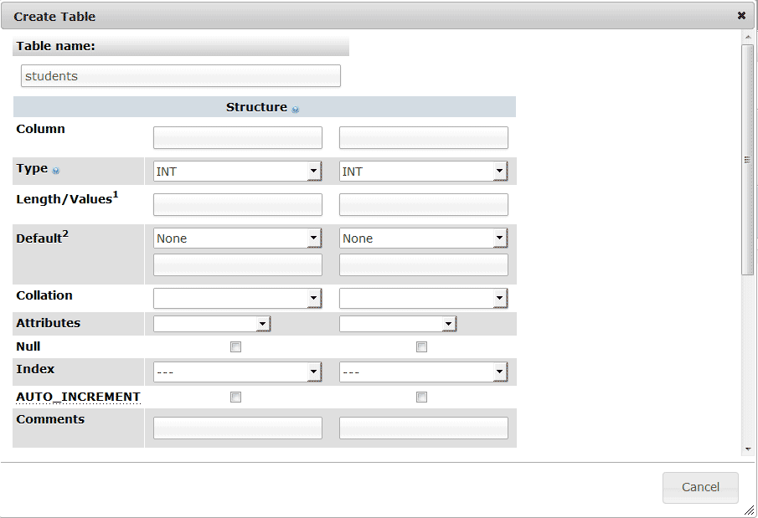Enable AUTO_INCREMENT for second column
758x518 pixels.
coord(421,397)
